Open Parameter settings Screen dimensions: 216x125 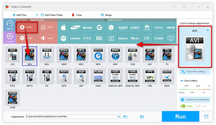pyautogui.click(x=195, y=72)
